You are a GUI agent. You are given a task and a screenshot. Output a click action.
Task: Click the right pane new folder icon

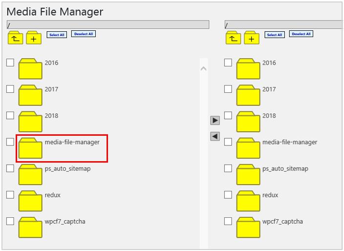252,38
